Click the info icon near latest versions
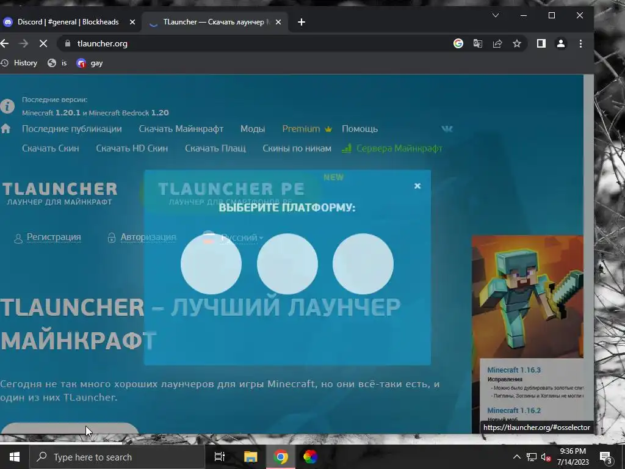The width and height of the screenshot is (625, 469). click(7, 106)
